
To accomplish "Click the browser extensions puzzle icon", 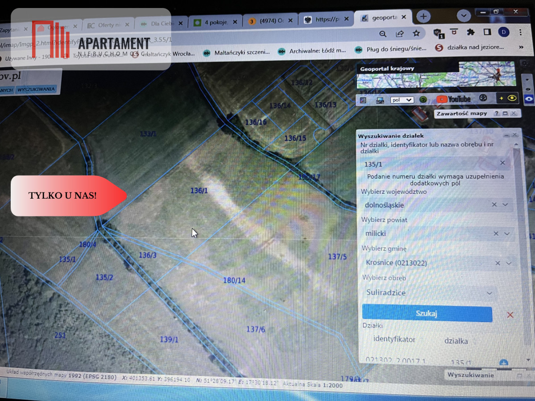I will tap(470, 33).
